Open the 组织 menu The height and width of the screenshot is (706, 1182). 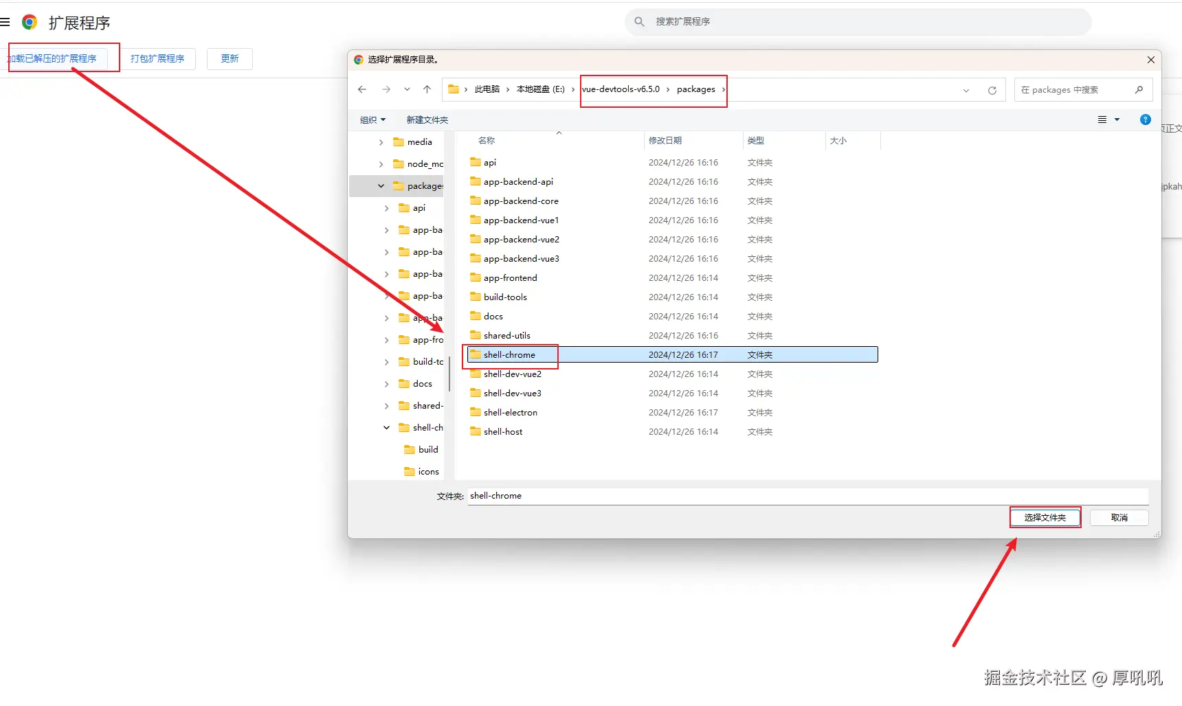click(372, 119)
